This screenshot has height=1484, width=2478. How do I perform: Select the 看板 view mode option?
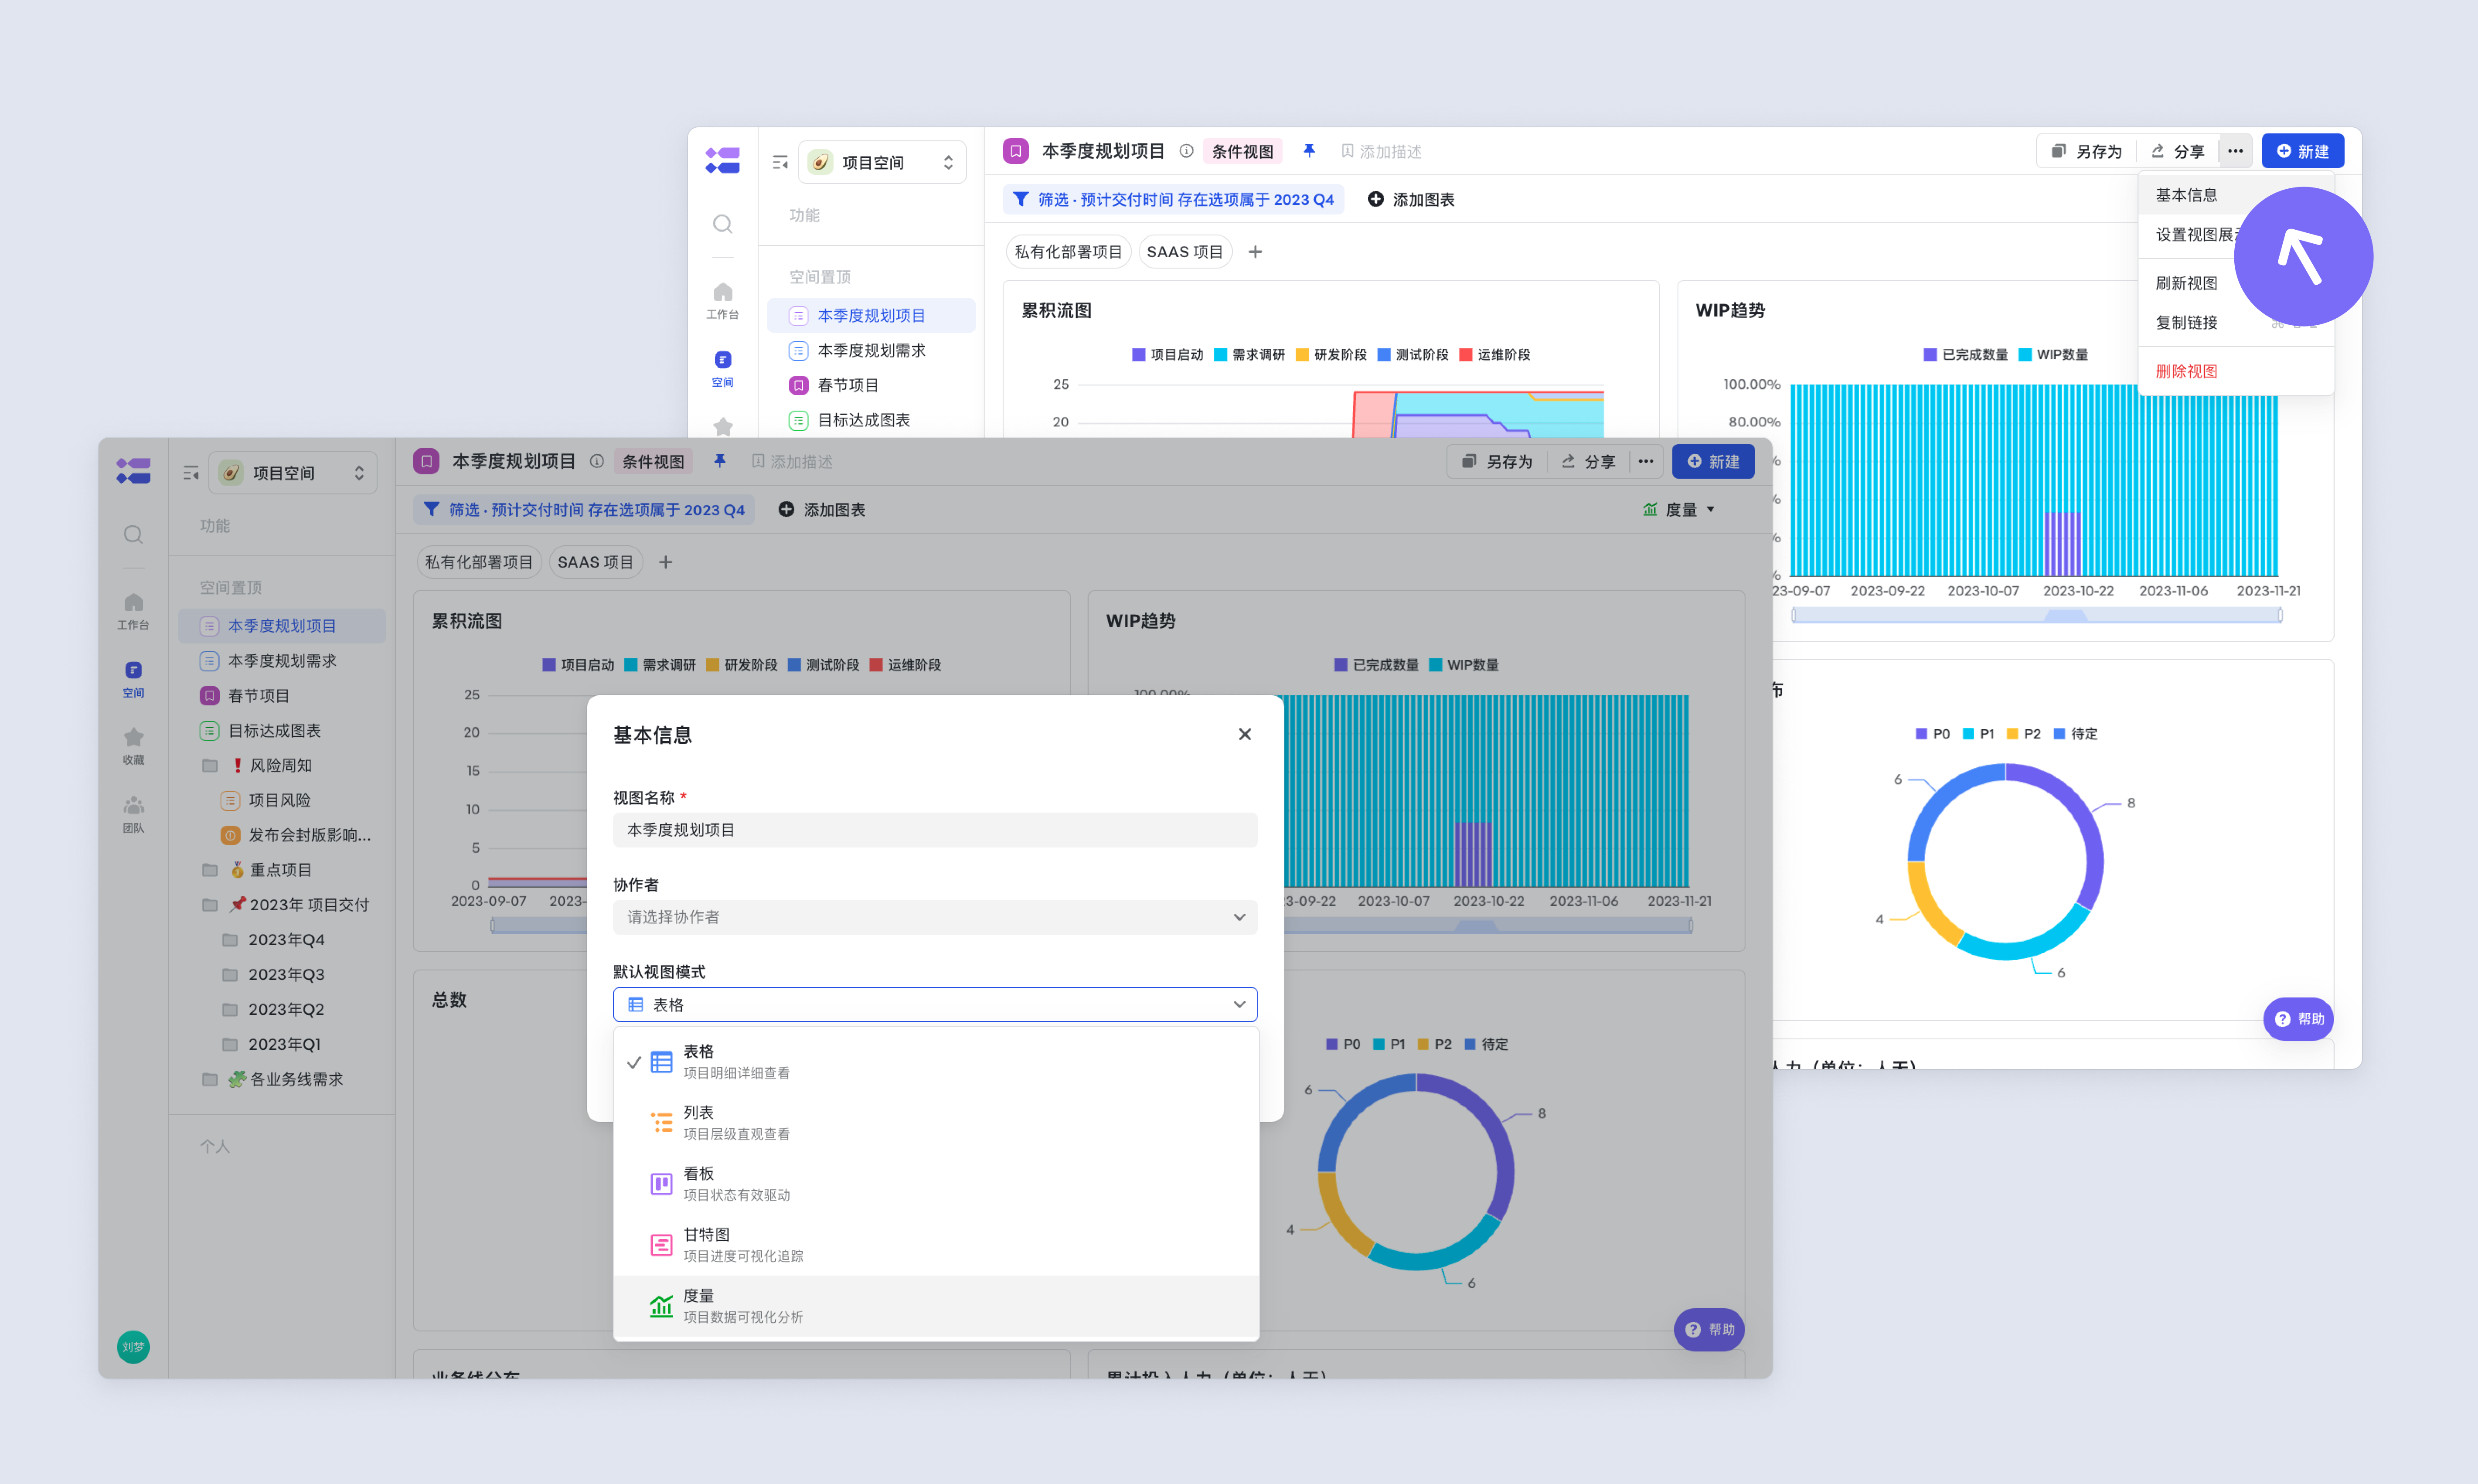click(x=935, y=1183)
